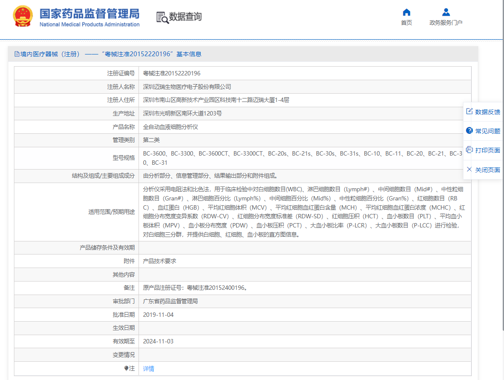The width and height of the screenshot is (504, 380).
Task: Click the 数据反馈 pencil edit icon
Action: click(469, 111)
